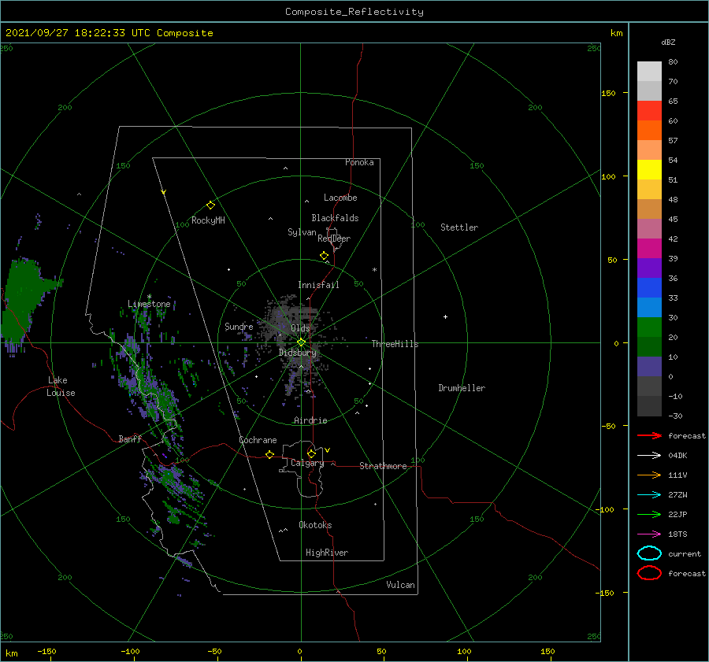This screenshot has width=709, height=662.
Task: Pick the bright green 20–30 dBZ swatch
Action: [649, 327]
